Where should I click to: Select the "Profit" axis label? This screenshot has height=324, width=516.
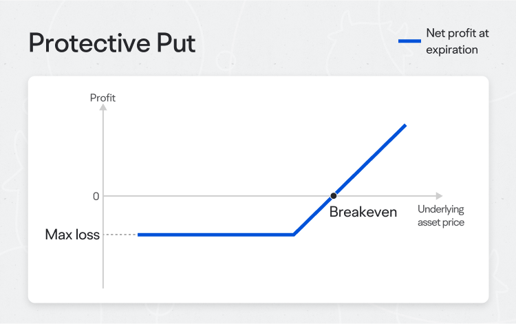pyautogui.click(x=103, y=98)
